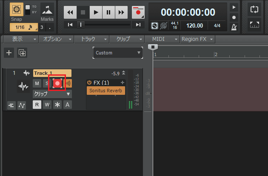Click the Rewind button
This screenshot has width=268, height=176.
click(71, 12)
